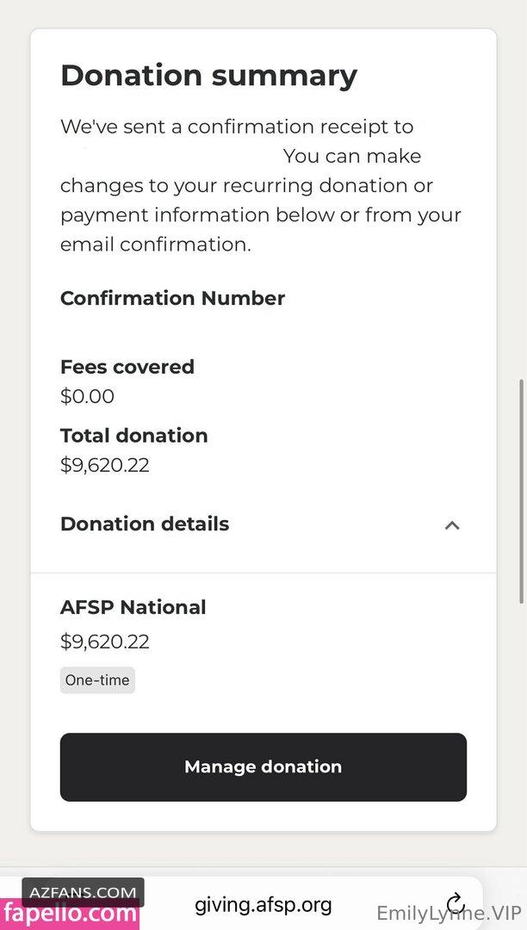Click the $0.00 fees amount
This screenshot has width=527, height=930.
coord(87,396)
